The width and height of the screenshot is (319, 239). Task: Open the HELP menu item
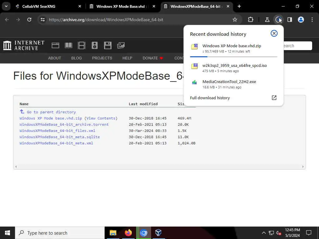(x=127, y=58)
